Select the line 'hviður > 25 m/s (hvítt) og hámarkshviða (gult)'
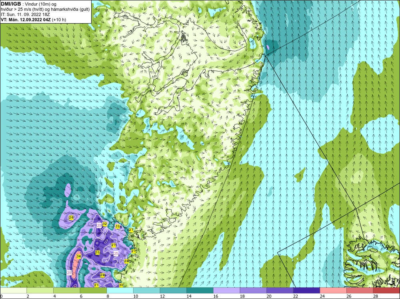Screen dimensions: 400x299 pyautogui.click(x=45, y=10)
